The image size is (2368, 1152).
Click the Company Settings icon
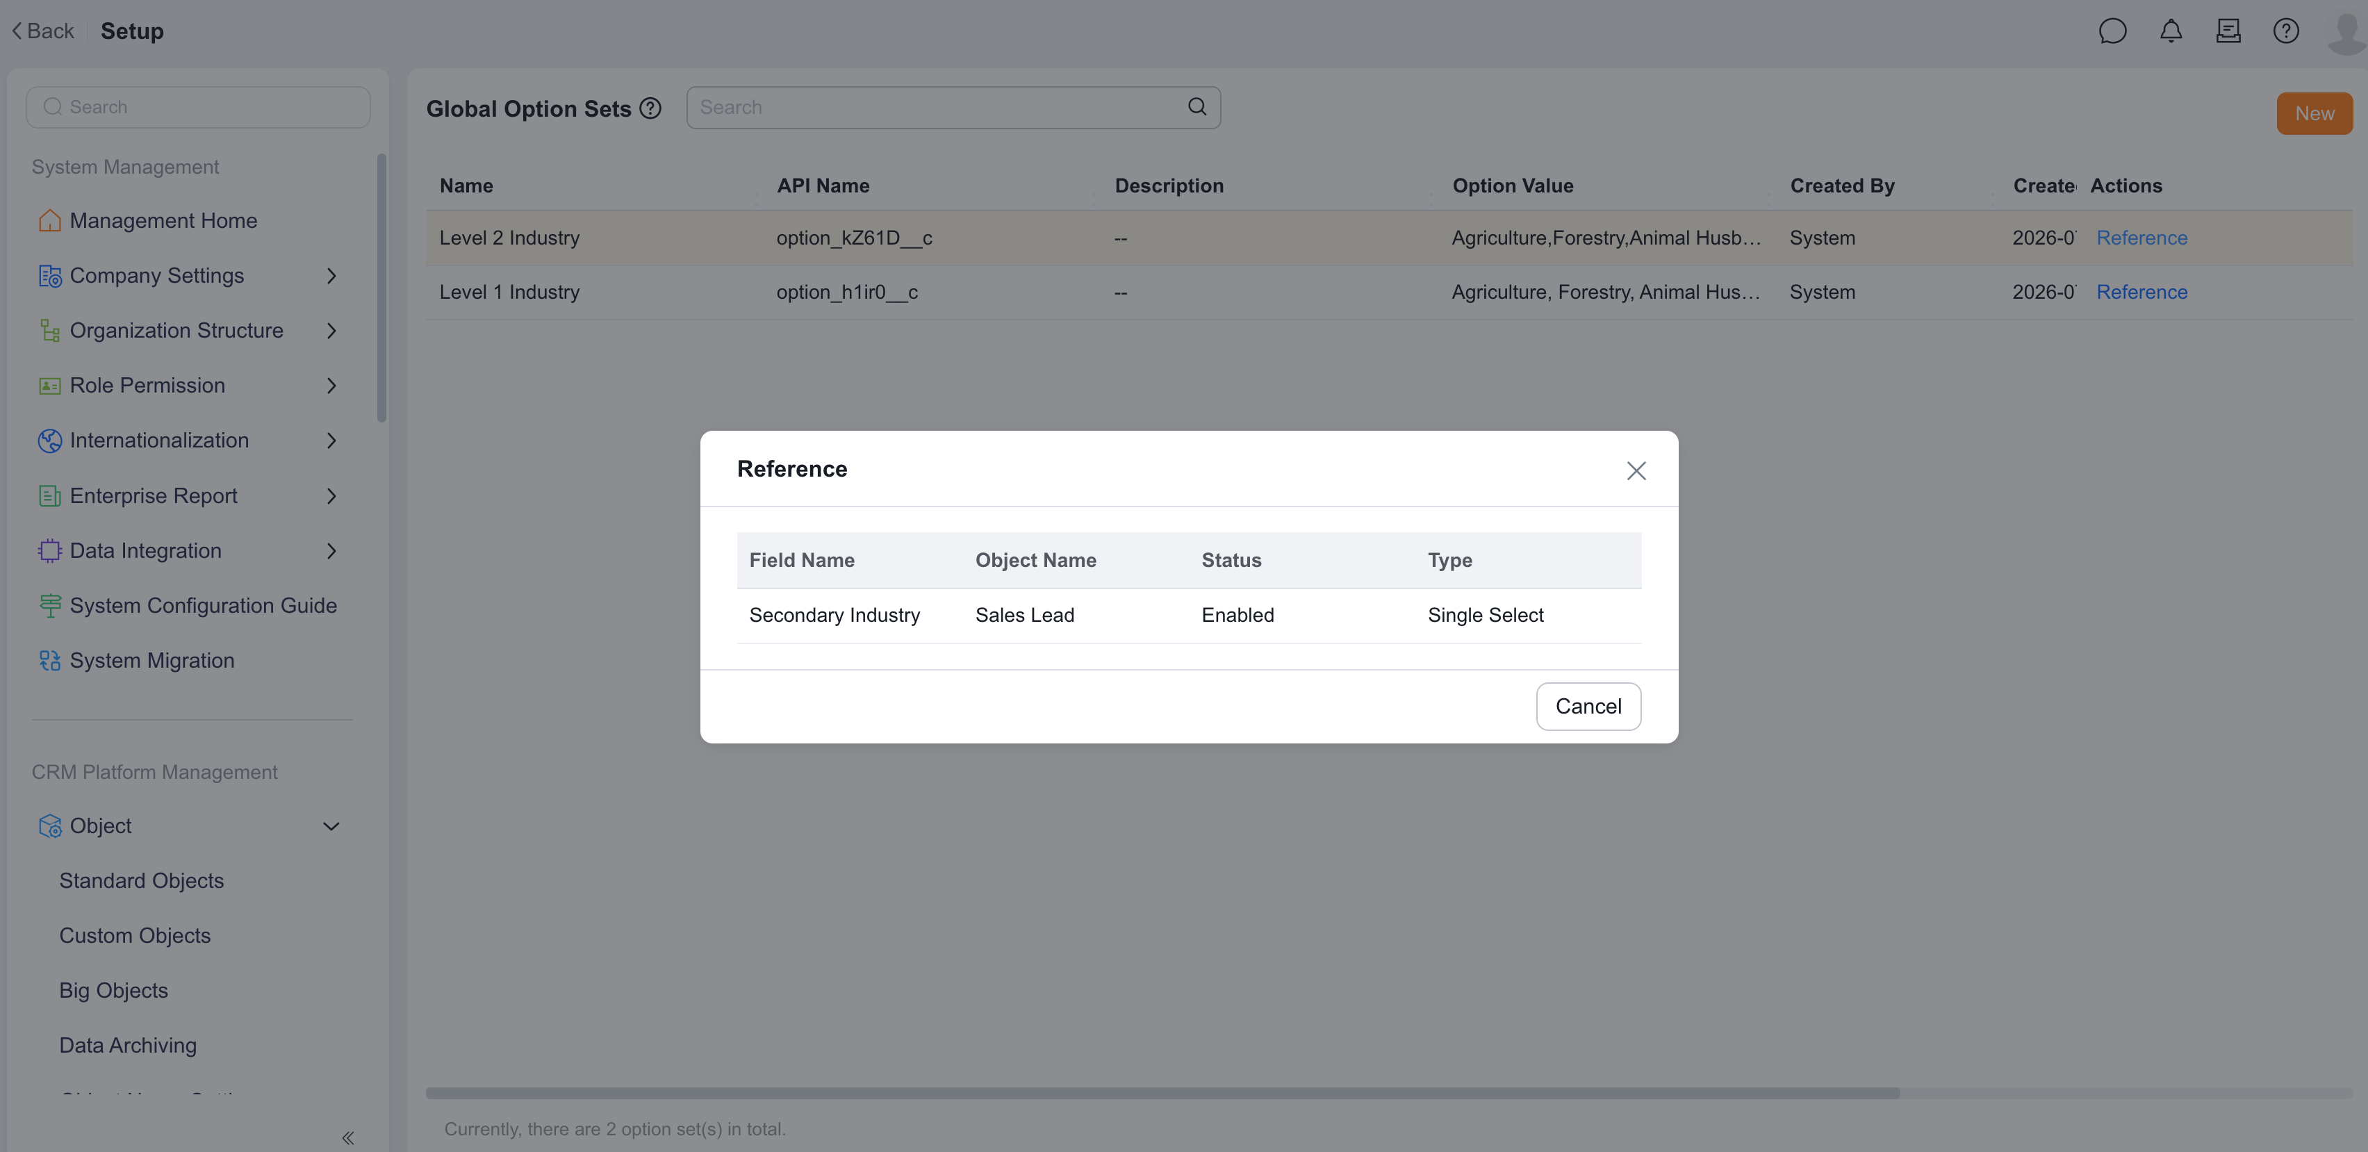pyautogui.click(x=49, y=276)
